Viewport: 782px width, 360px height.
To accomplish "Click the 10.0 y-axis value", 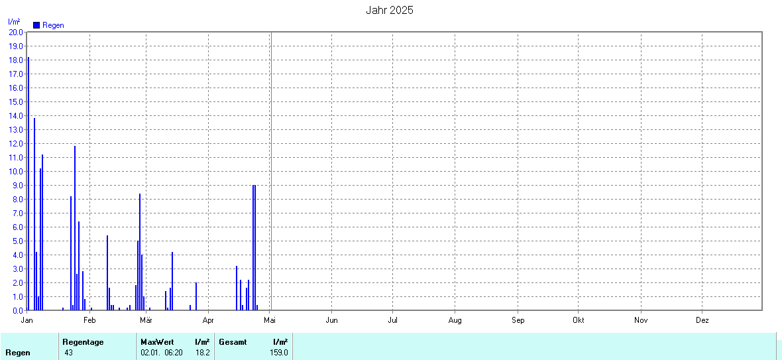I will [16, 171].
